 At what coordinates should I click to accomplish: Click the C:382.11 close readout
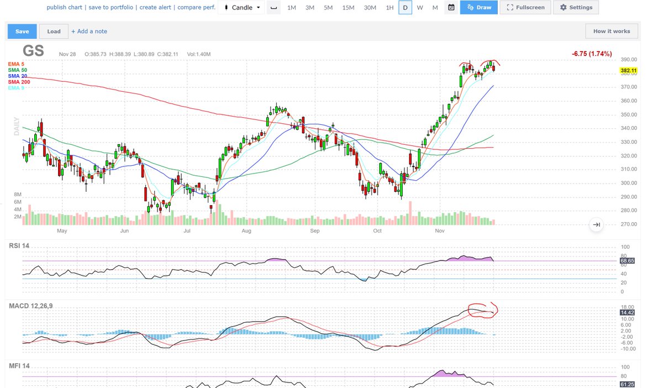click(x=169, y=54)
